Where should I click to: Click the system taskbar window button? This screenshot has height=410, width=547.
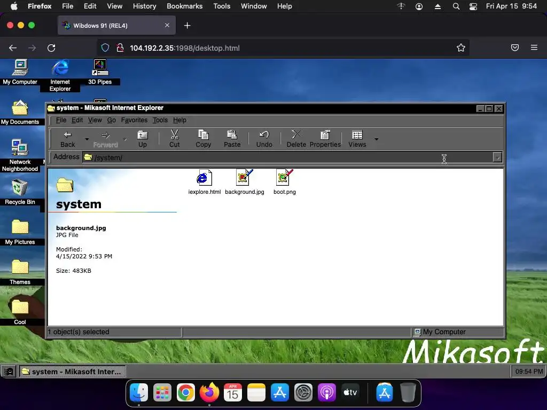[72, 372]
